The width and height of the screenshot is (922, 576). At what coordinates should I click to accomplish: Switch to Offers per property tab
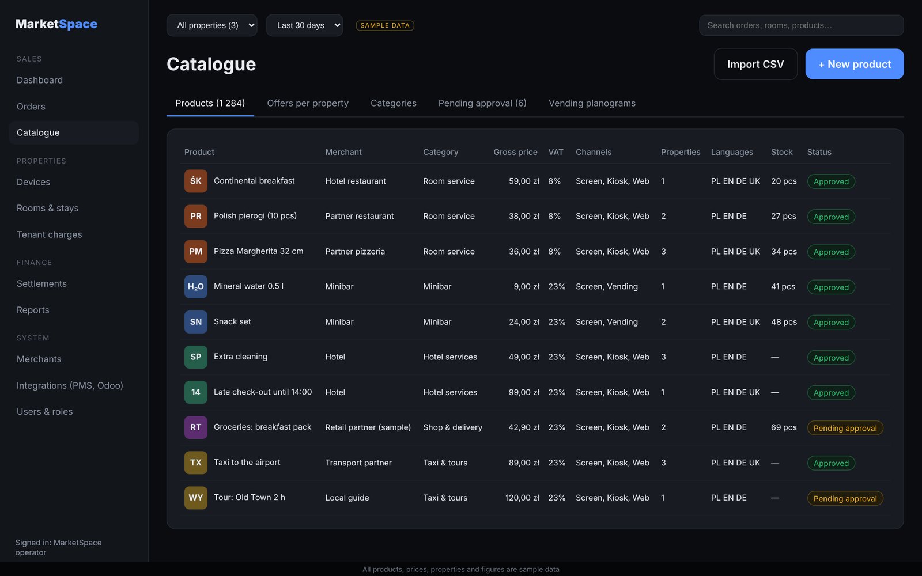pos(308,103)
